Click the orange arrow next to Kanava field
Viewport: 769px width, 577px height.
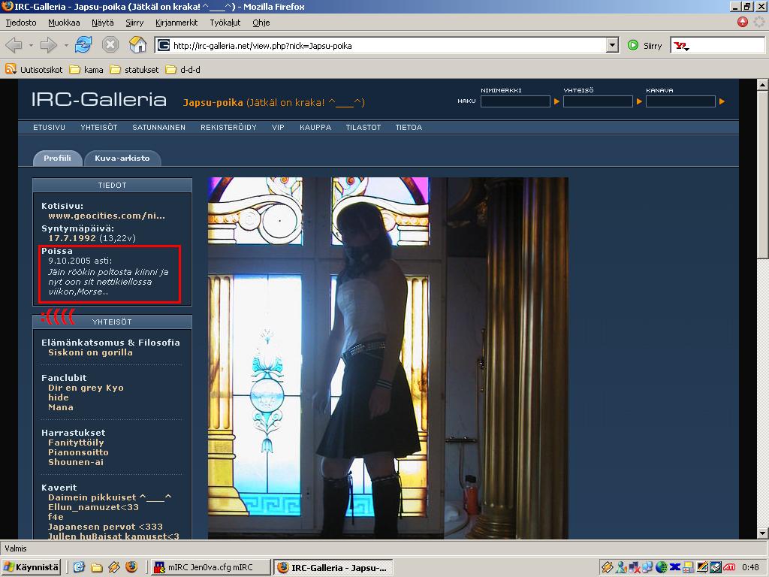point(722,101)
